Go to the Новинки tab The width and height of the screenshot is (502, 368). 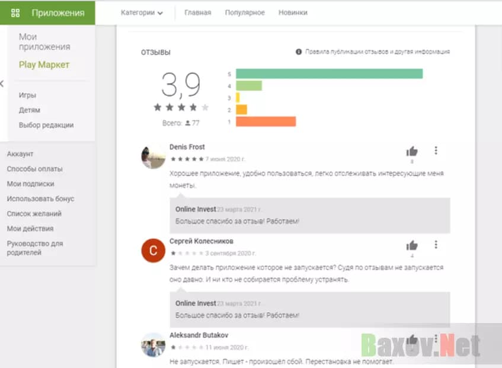point(293,12)
